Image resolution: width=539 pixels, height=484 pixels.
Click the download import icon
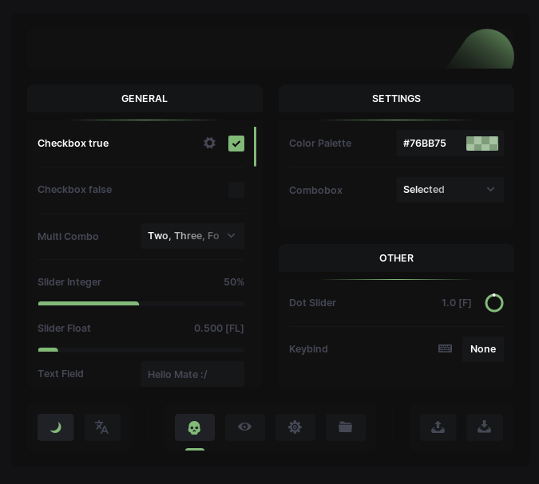click(485, 427)
